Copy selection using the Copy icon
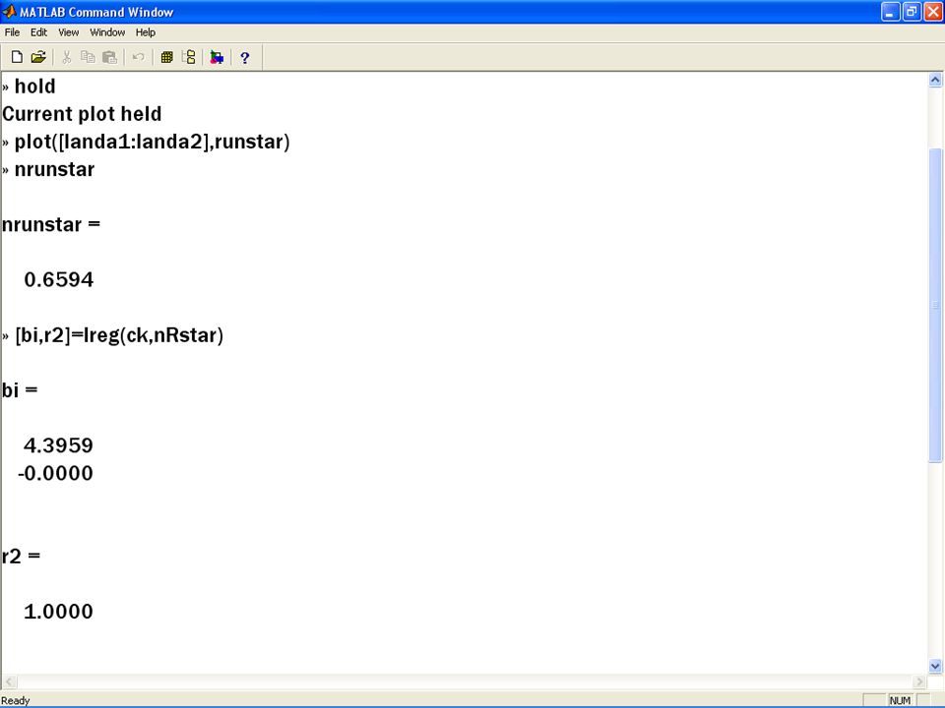 88,57
